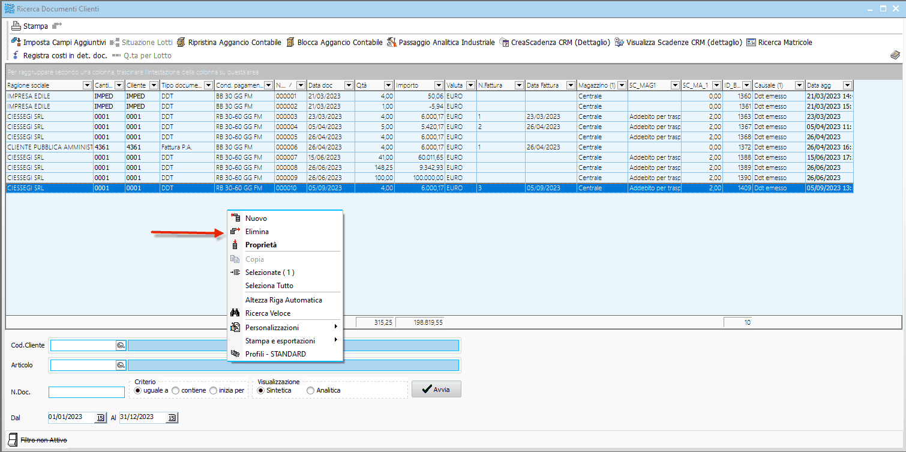
Task: Click Q.ta per Lotto toolbar item
Action: click(142, 55)
